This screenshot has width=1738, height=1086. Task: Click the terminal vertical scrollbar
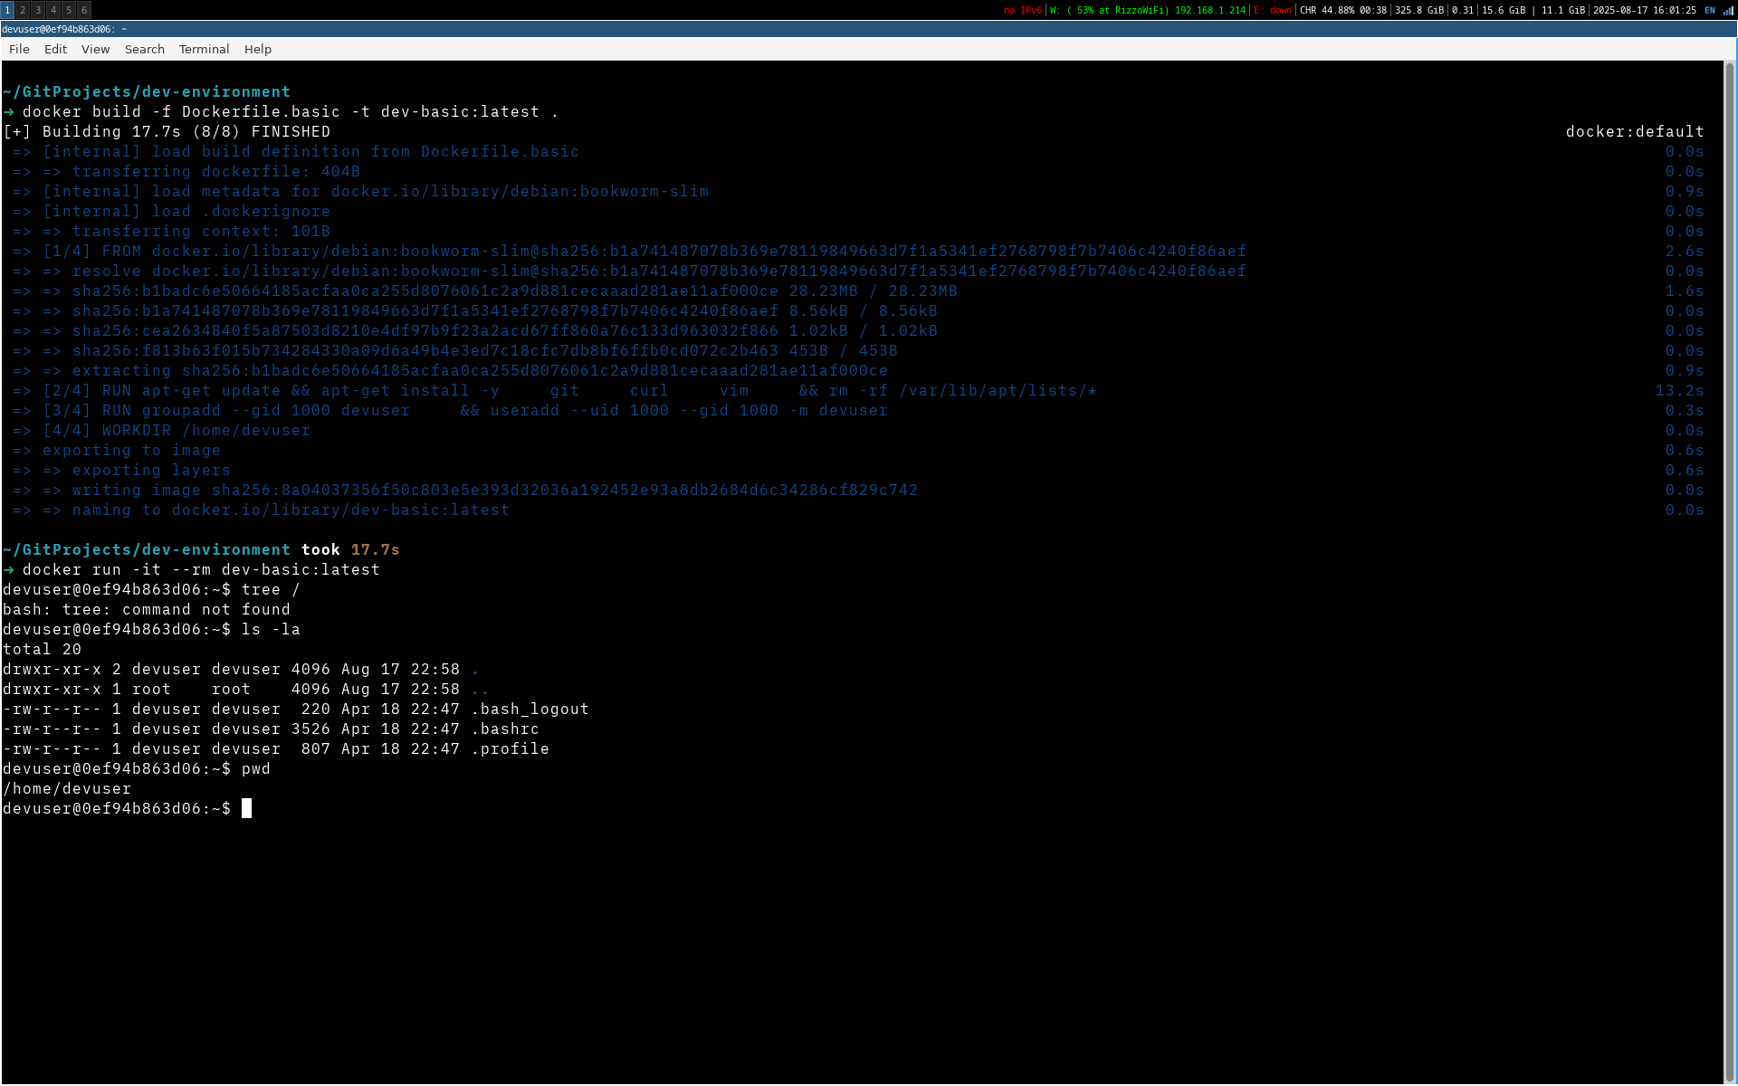(x=1730, y=572)
